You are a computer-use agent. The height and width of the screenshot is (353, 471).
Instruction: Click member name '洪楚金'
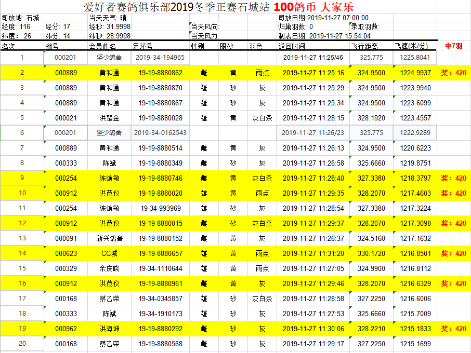tap(109, 118)
